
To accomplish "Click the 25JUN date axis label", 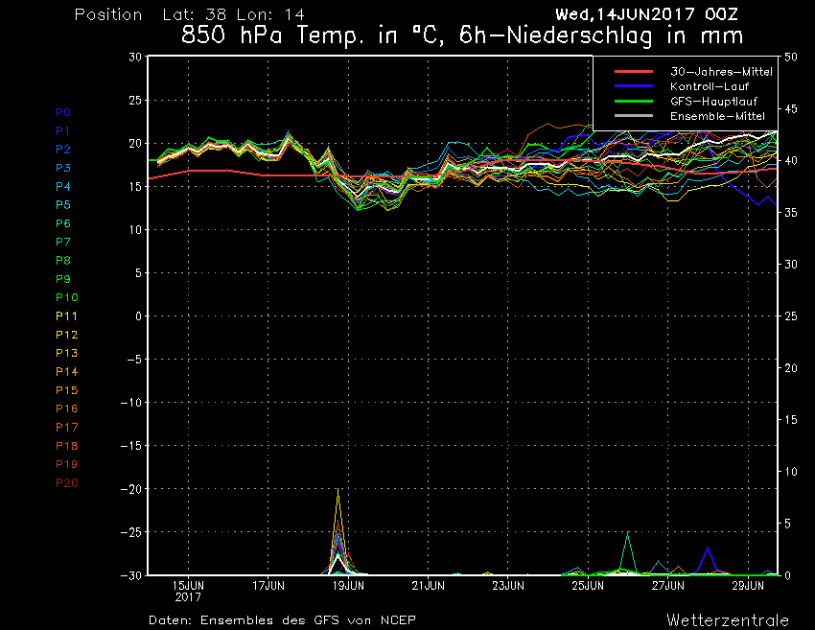I will (588, 586).
